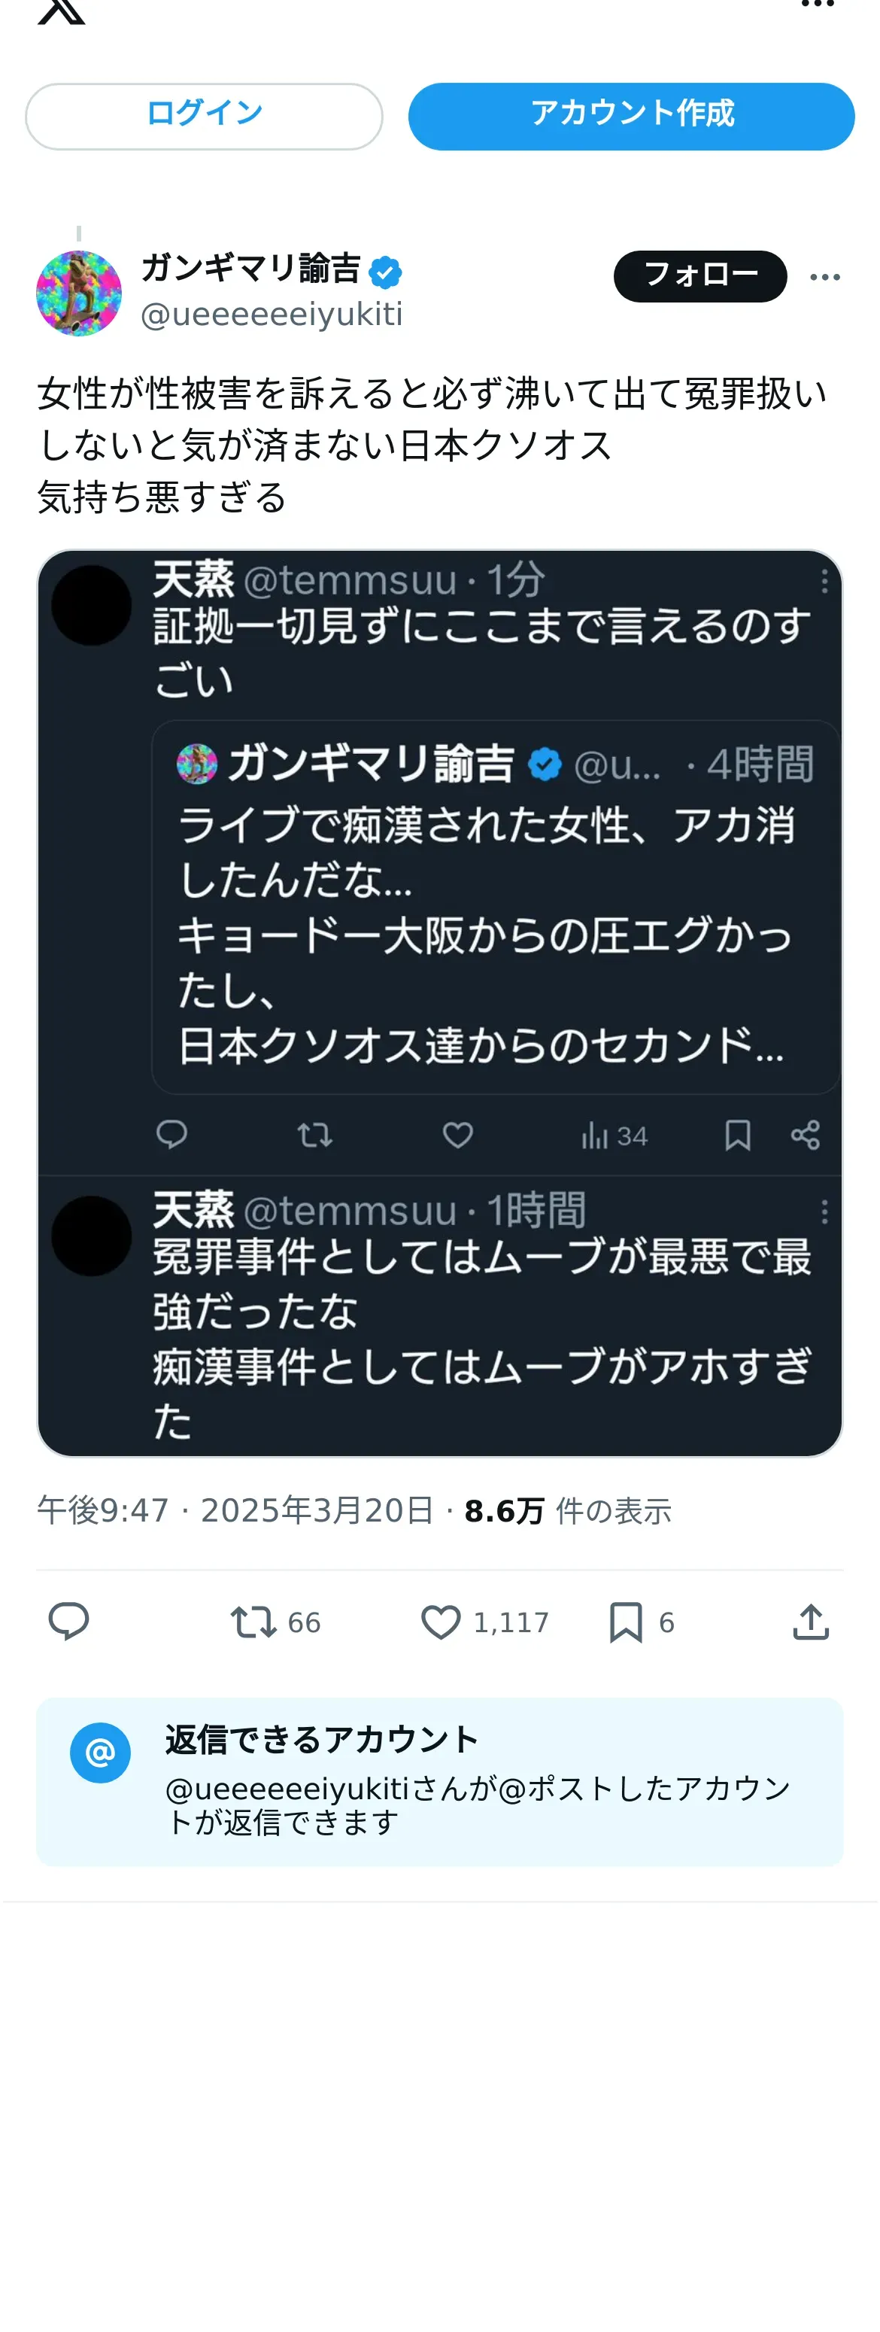Open ガンギマリ諭吉's profile avatar

pos(79,293)
